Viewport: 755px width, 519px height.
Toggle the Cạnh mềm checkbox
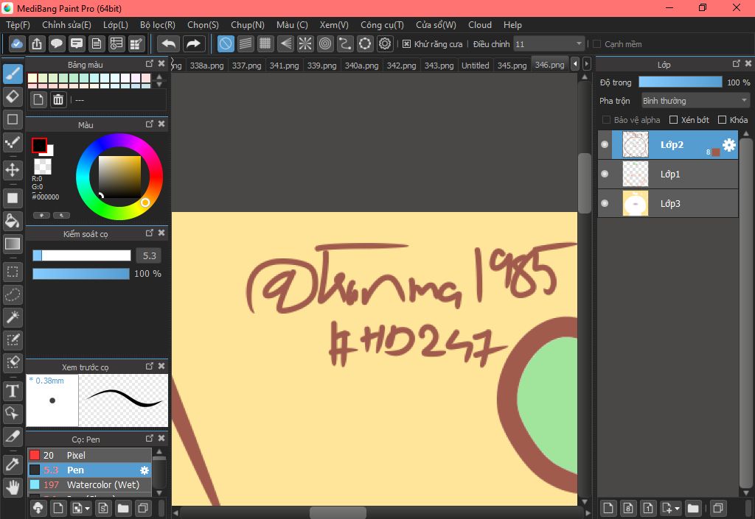(597, 44)
